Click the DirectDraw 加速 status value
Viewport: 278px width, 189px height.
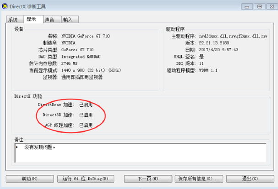(x=86, y=105)
